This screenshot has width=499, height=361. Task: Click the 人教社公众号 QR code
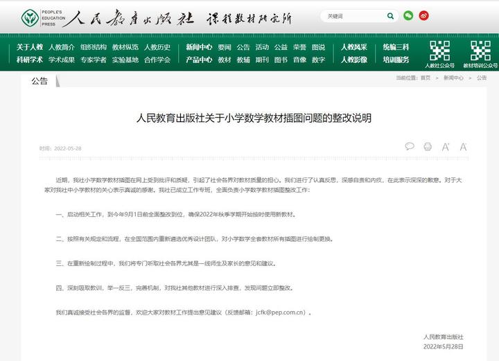point(440,51)
